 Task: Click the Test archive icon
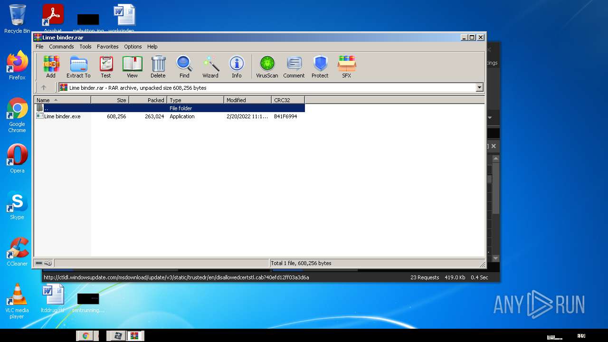coord(106,67)
